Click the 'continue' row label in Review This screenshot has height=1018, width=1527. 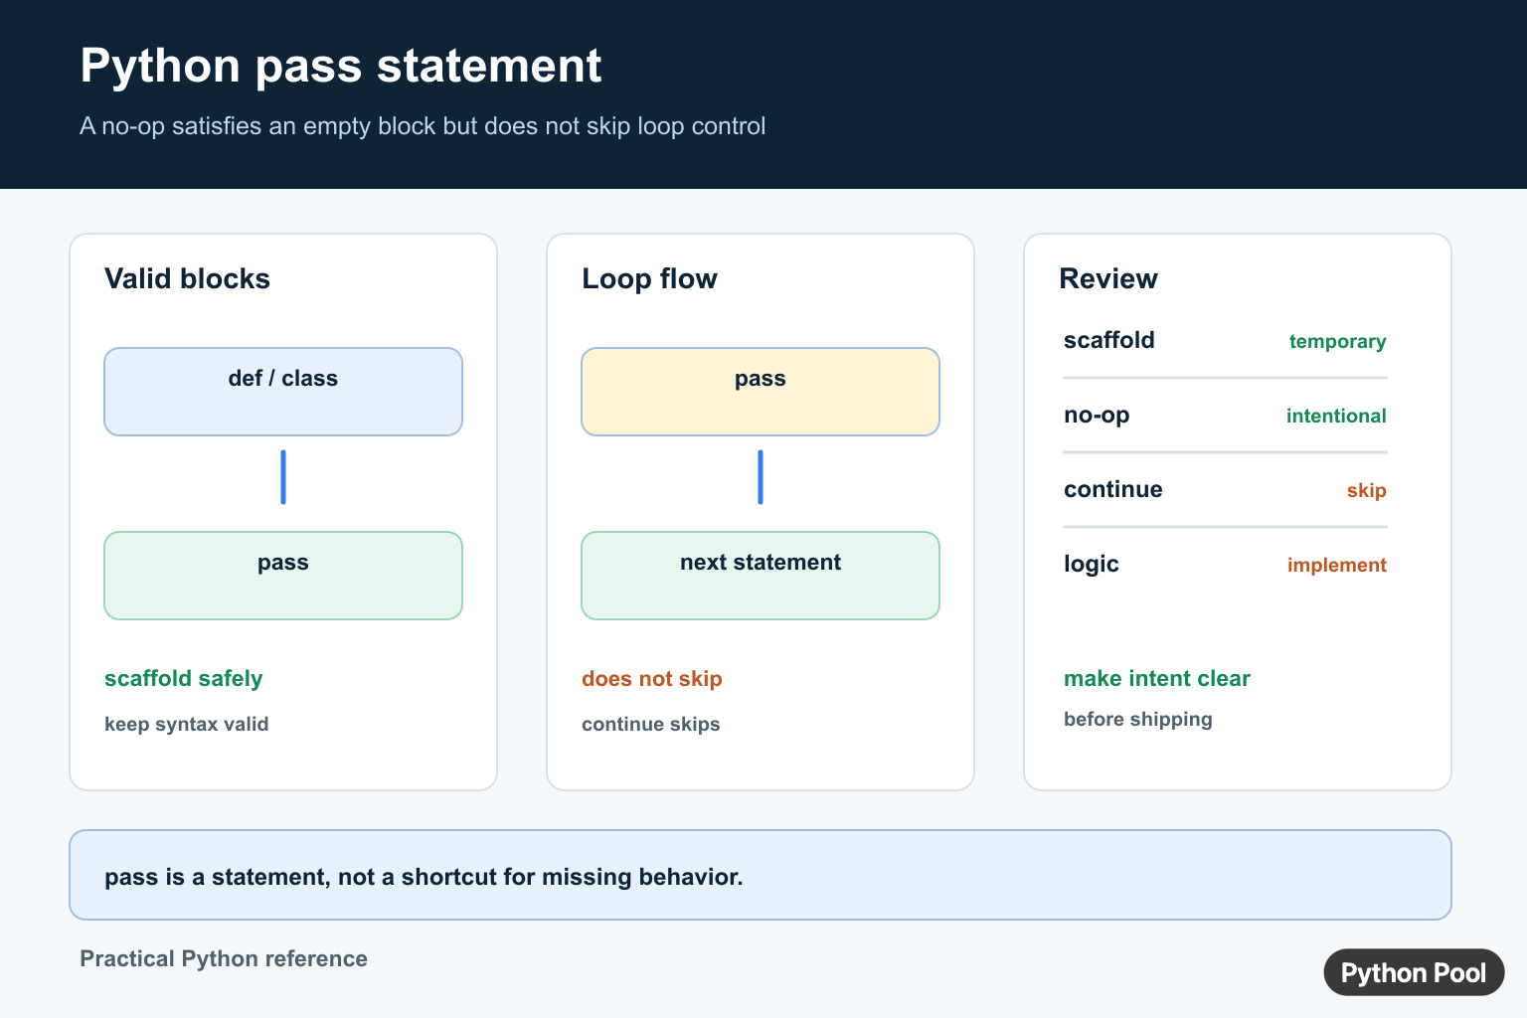[x=1112, y=489]
